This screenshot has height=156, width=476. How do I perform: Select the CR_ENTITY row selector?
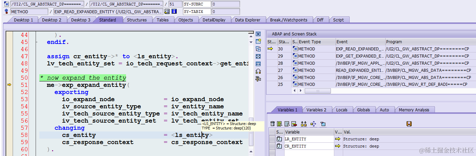pyautogui.click(x=272, y=146)
